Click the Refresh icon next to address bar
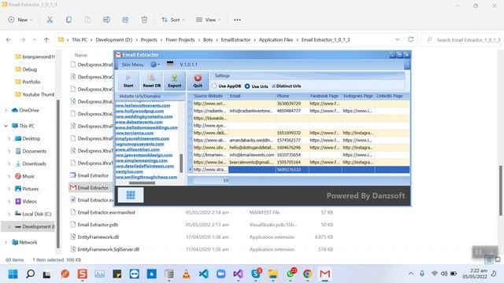 [x=410, y=39]
